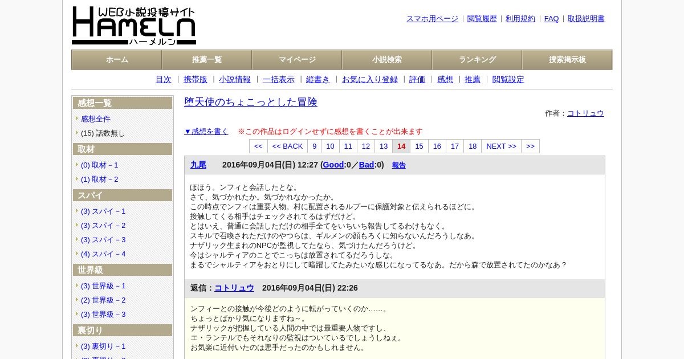Open (3) 世界級－3 in the sidebar
684x359 pixels.
tap(103, 315)
